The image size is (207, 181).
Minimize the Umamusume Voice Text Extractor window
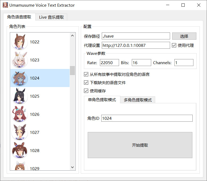168,5
